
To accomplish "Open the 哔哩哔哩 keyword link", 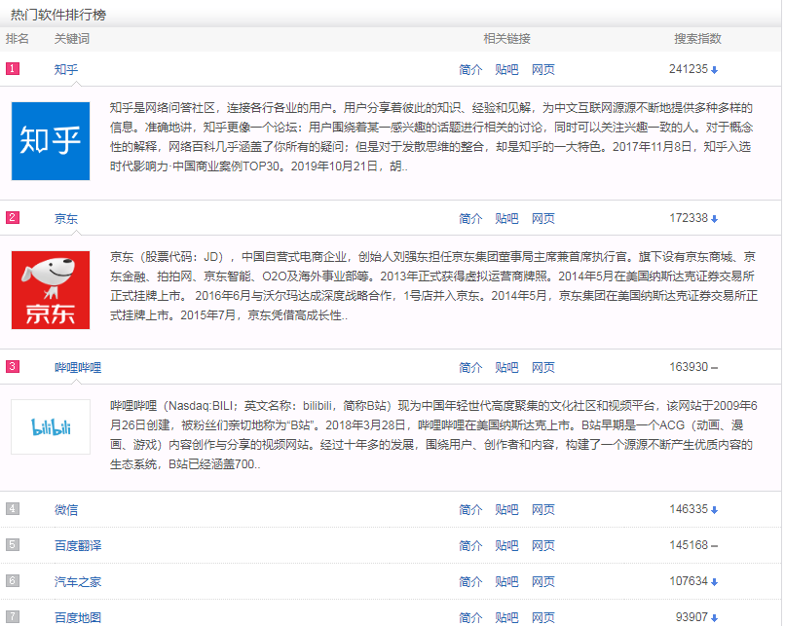I will [x=78, y=367].
